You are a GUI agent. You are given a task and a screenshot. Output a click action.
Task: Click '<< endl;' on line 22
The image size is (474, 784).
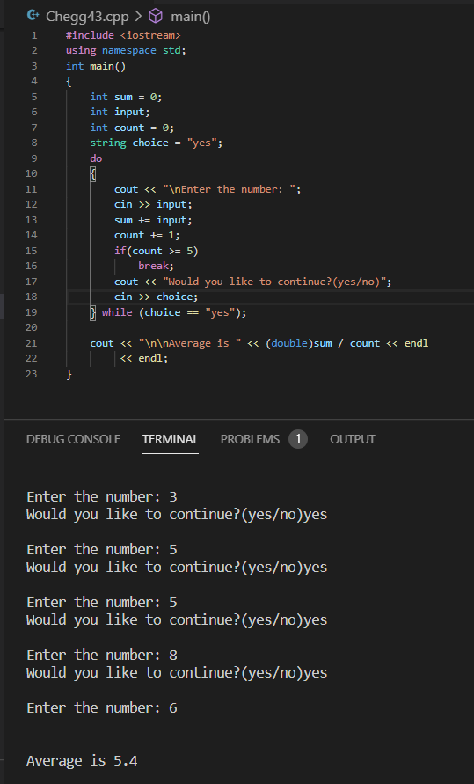[144, 358]
